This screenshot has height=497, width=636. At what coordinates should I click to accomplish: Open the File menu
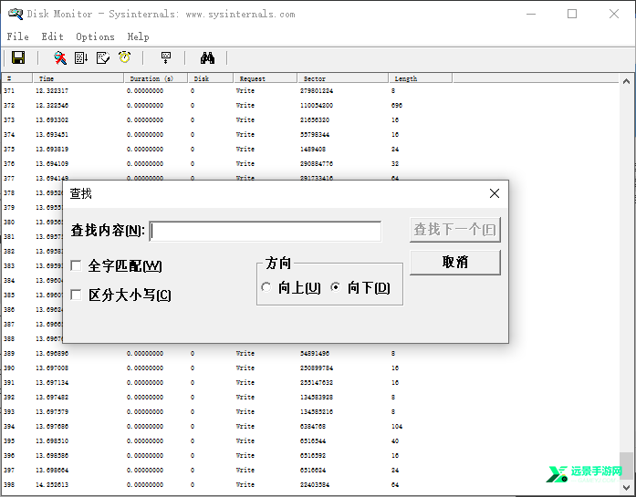[18, 36]
